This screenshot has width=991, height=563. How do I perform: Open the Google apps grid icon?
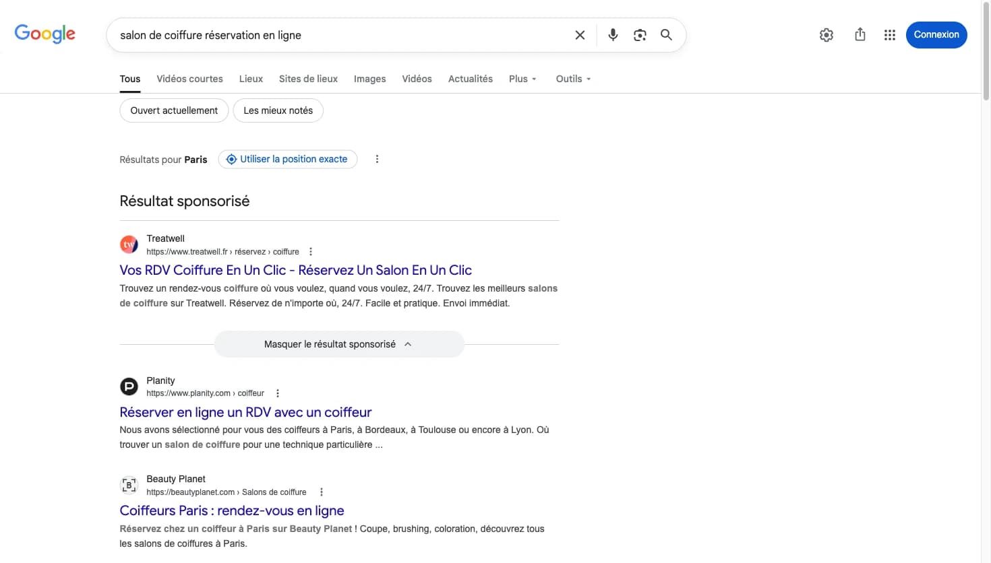[889, 34]
